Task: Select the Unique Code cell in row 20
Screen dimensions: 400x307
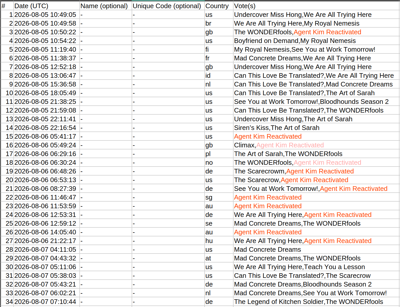Action: [x=168, y=180]
